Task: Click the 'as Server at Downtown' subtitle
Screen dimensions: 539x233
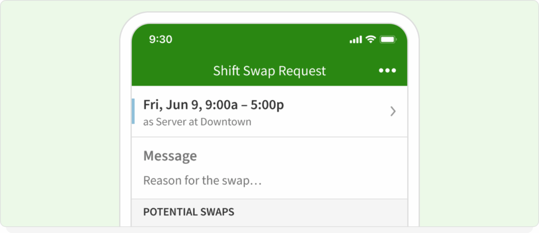Action: [x=197, y=122]
